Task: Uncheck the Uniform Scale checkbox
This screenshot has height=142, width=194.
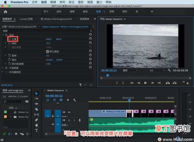Action: [47, 52]
